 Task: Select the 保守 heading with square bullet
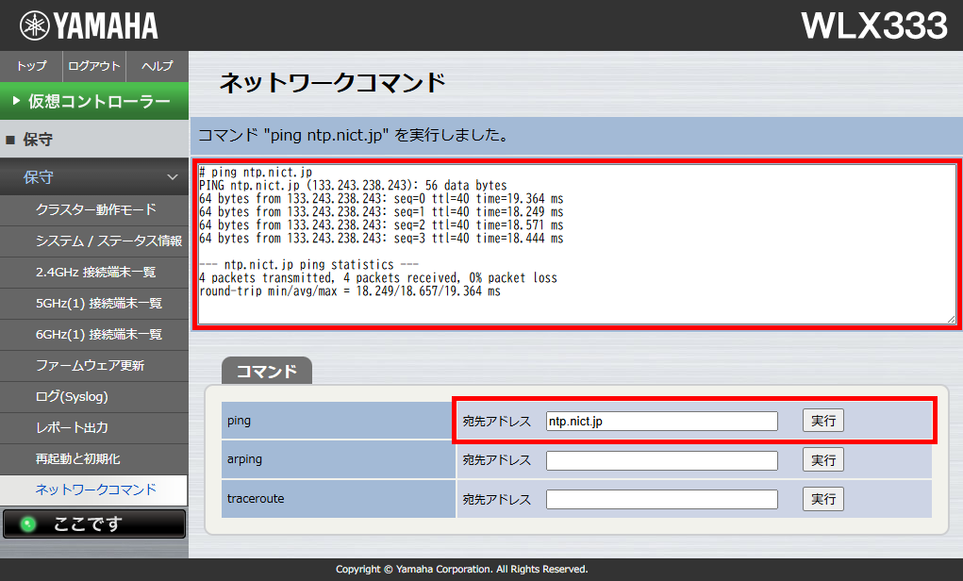click(x=94, y=140)
